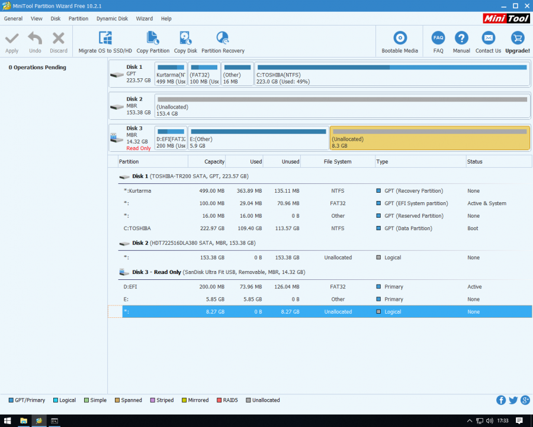
Task: Open the Partition menu
Action: click(78, 18)
